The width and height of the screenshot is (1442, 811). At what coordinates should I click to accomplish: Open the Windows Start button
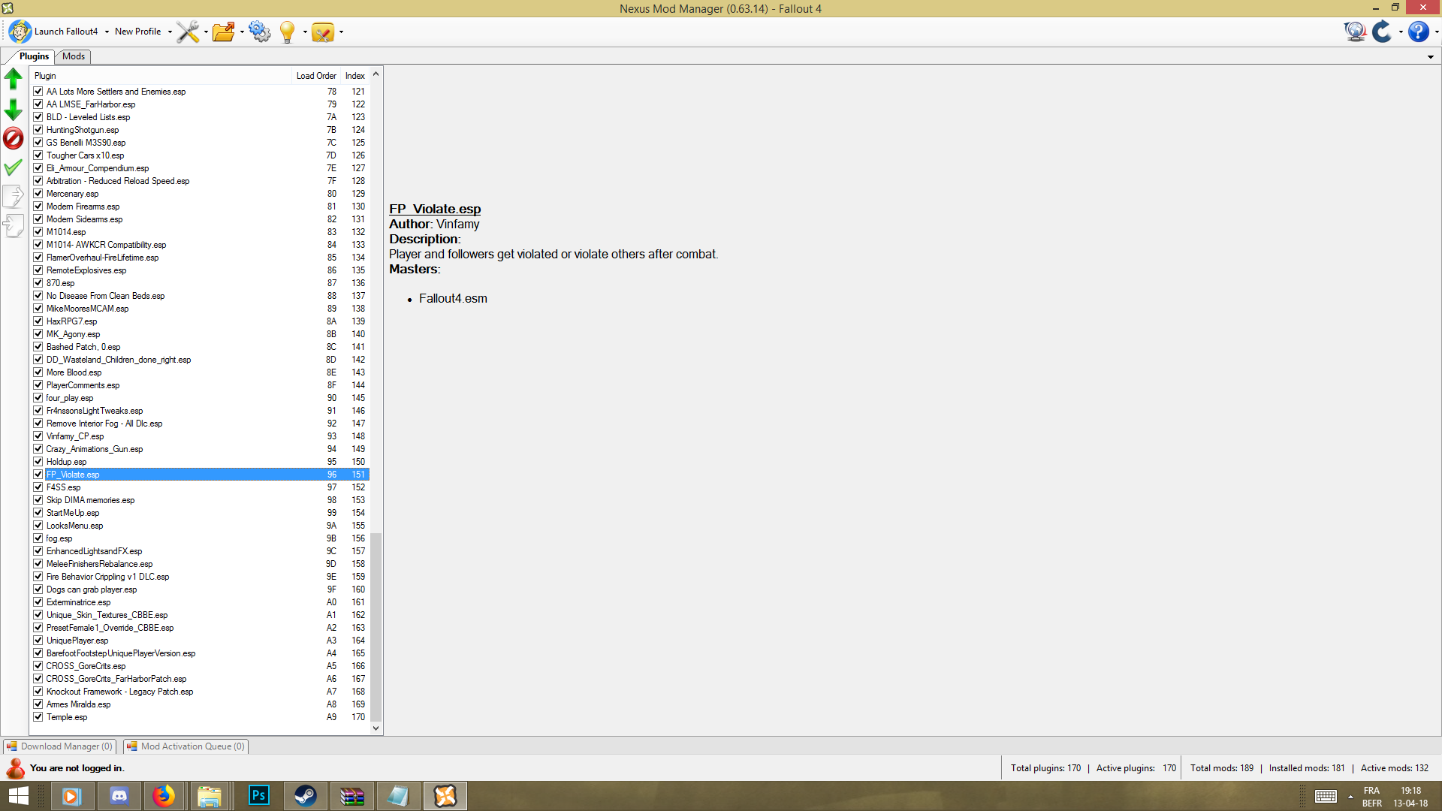[19, 796]
